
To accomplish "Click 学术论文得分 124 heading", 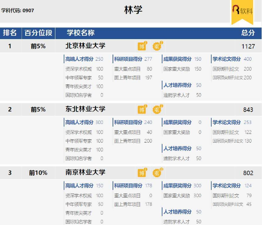I will coord(232,185).
